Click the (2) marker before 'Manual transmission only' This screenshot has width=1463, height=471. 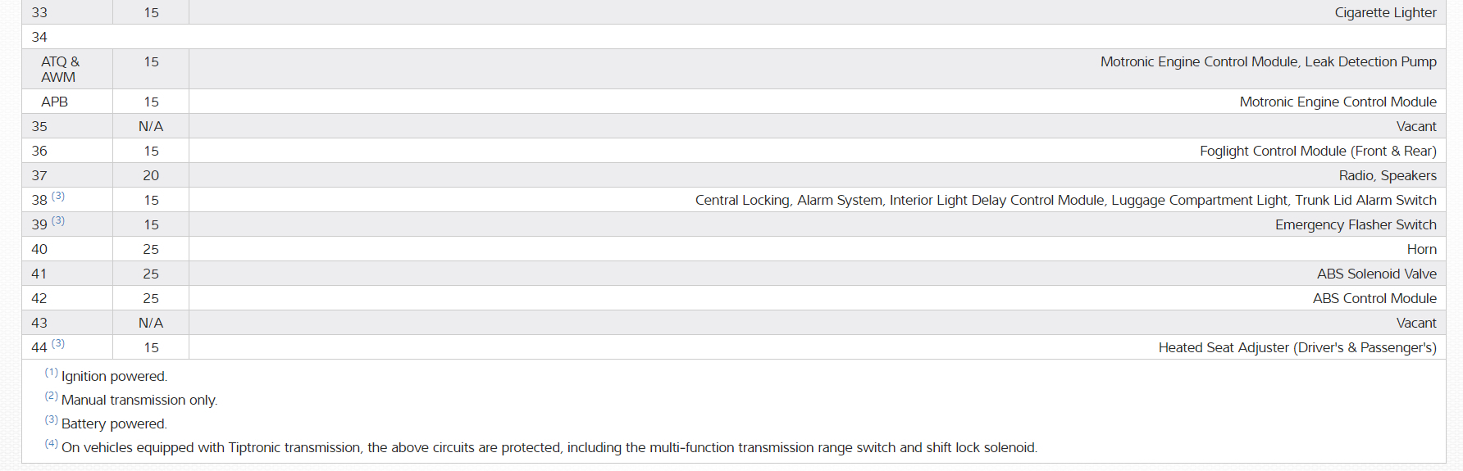click(51, 396)
